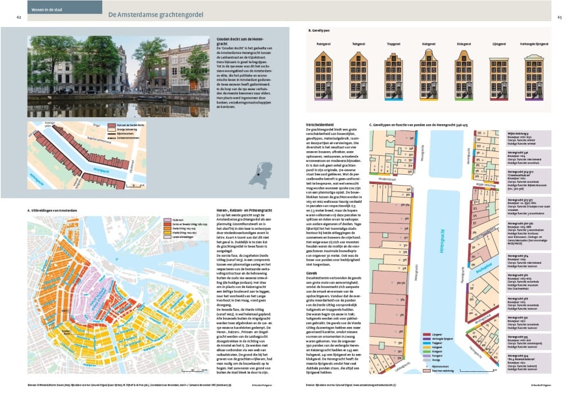Click the 'Wonen in de stad' chapter tab
This screenshot has height=396, width=575.
(65, 7)
